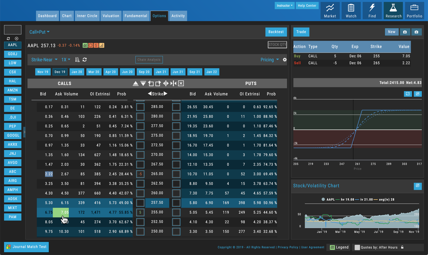Image resolution: width=428 pixels, height=255 pixels.
Task: Click the second camera snapshot icon
Action: (x=416, y=32)
